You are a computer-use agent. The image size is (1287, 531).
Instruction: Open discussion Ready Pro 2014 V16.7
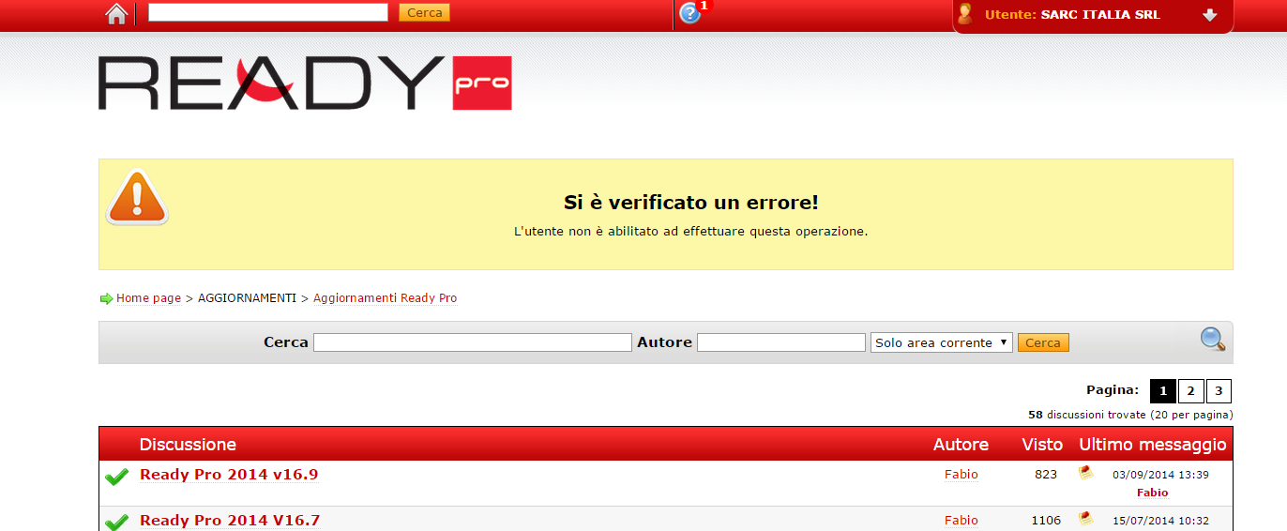point(231,521)
